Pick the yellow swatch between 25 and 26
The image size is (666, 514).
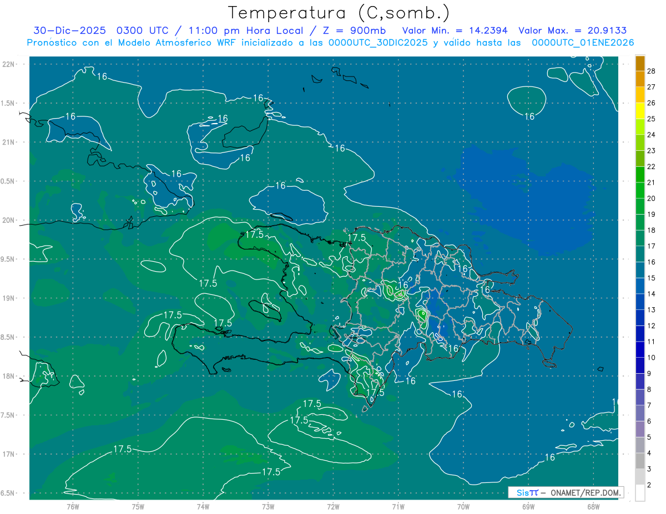(640, 111)
